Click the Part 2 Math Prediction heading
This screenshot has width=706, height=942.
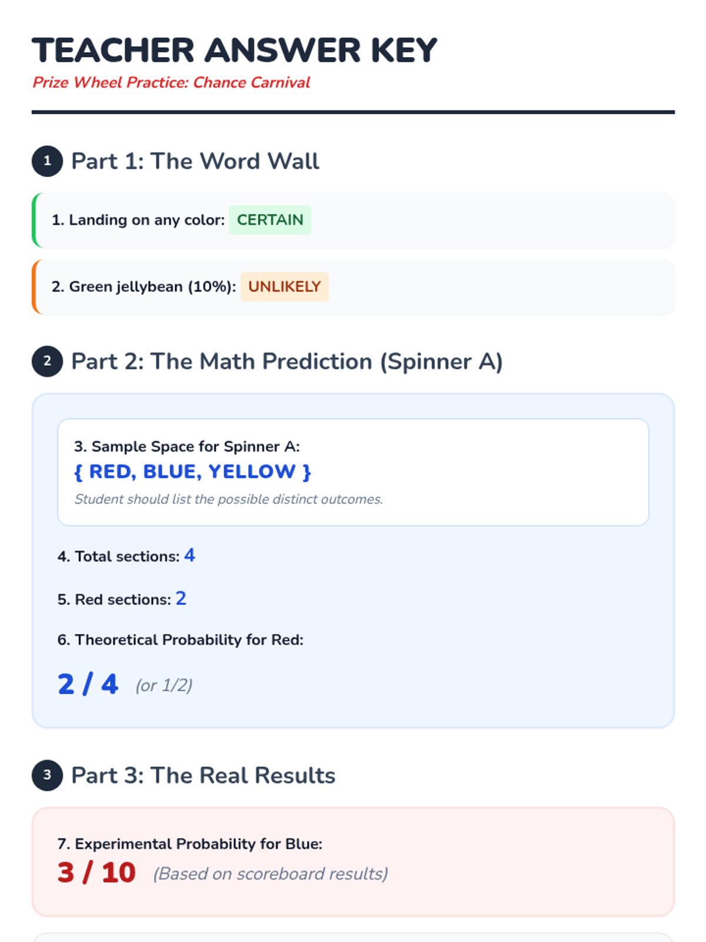point(287,361)
